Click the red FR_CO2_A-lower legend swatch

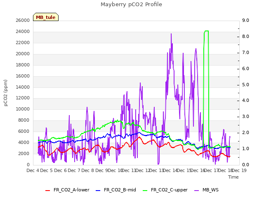[48, 191]
